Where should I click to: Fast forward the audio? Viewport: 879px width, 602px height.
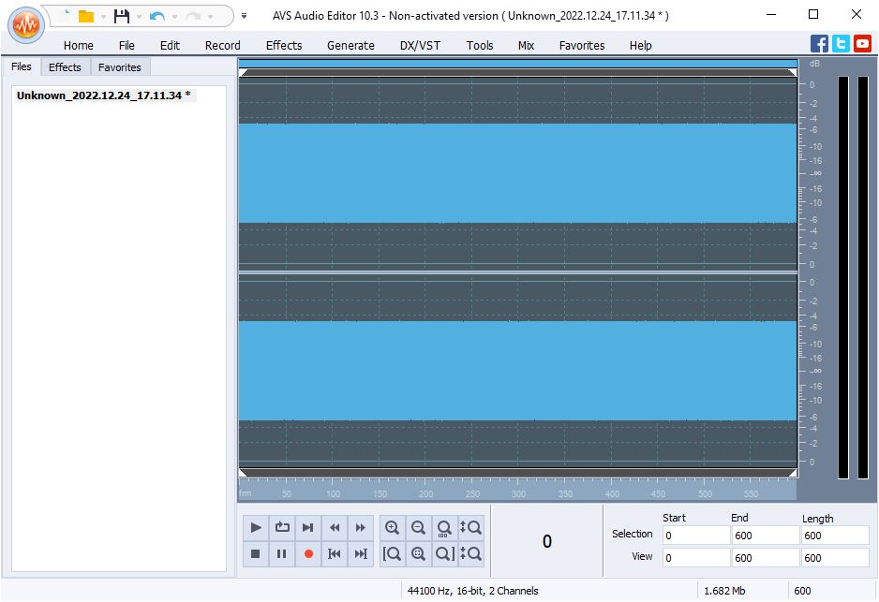(x=361, y=527)
